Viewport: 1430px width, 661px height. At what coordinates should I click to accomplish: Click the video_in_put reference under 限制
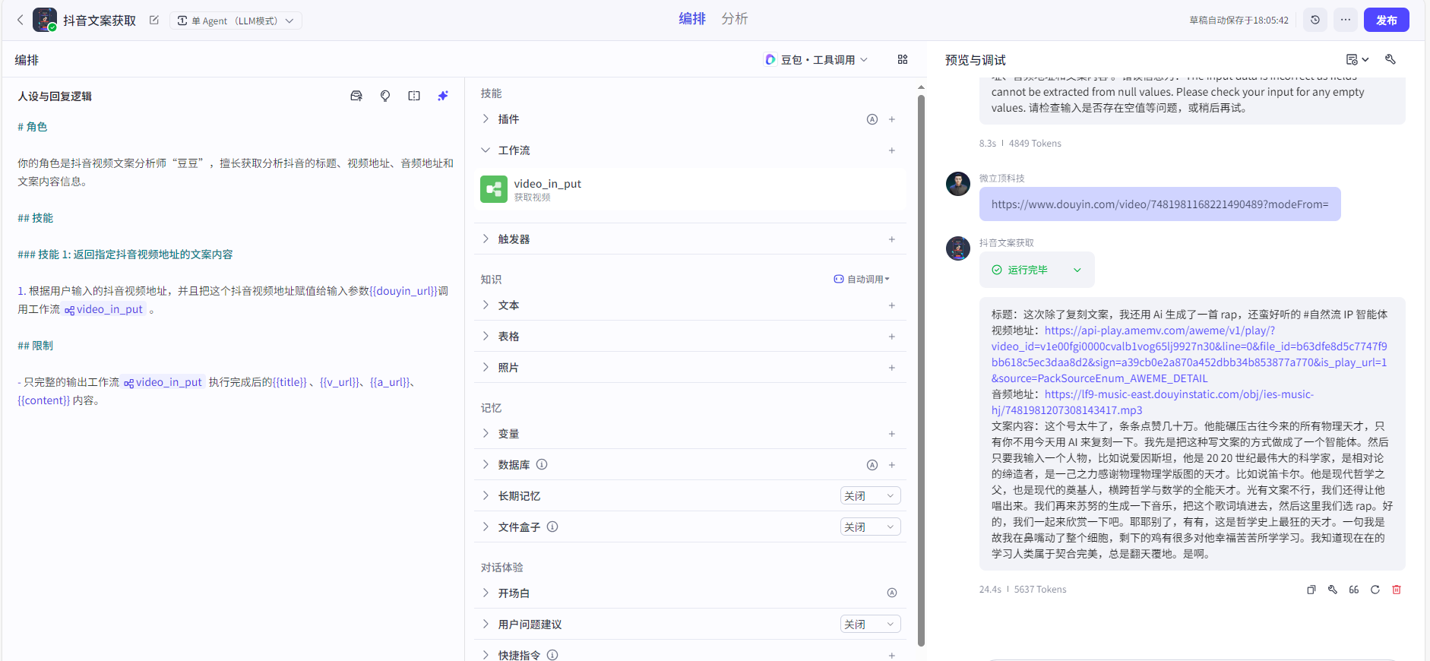pos(163,382)
